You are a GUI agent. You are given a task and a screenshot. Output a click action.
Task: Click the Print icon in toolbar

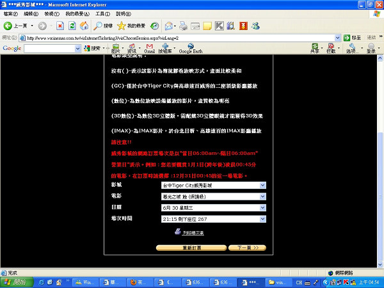(x=183, y=26)
